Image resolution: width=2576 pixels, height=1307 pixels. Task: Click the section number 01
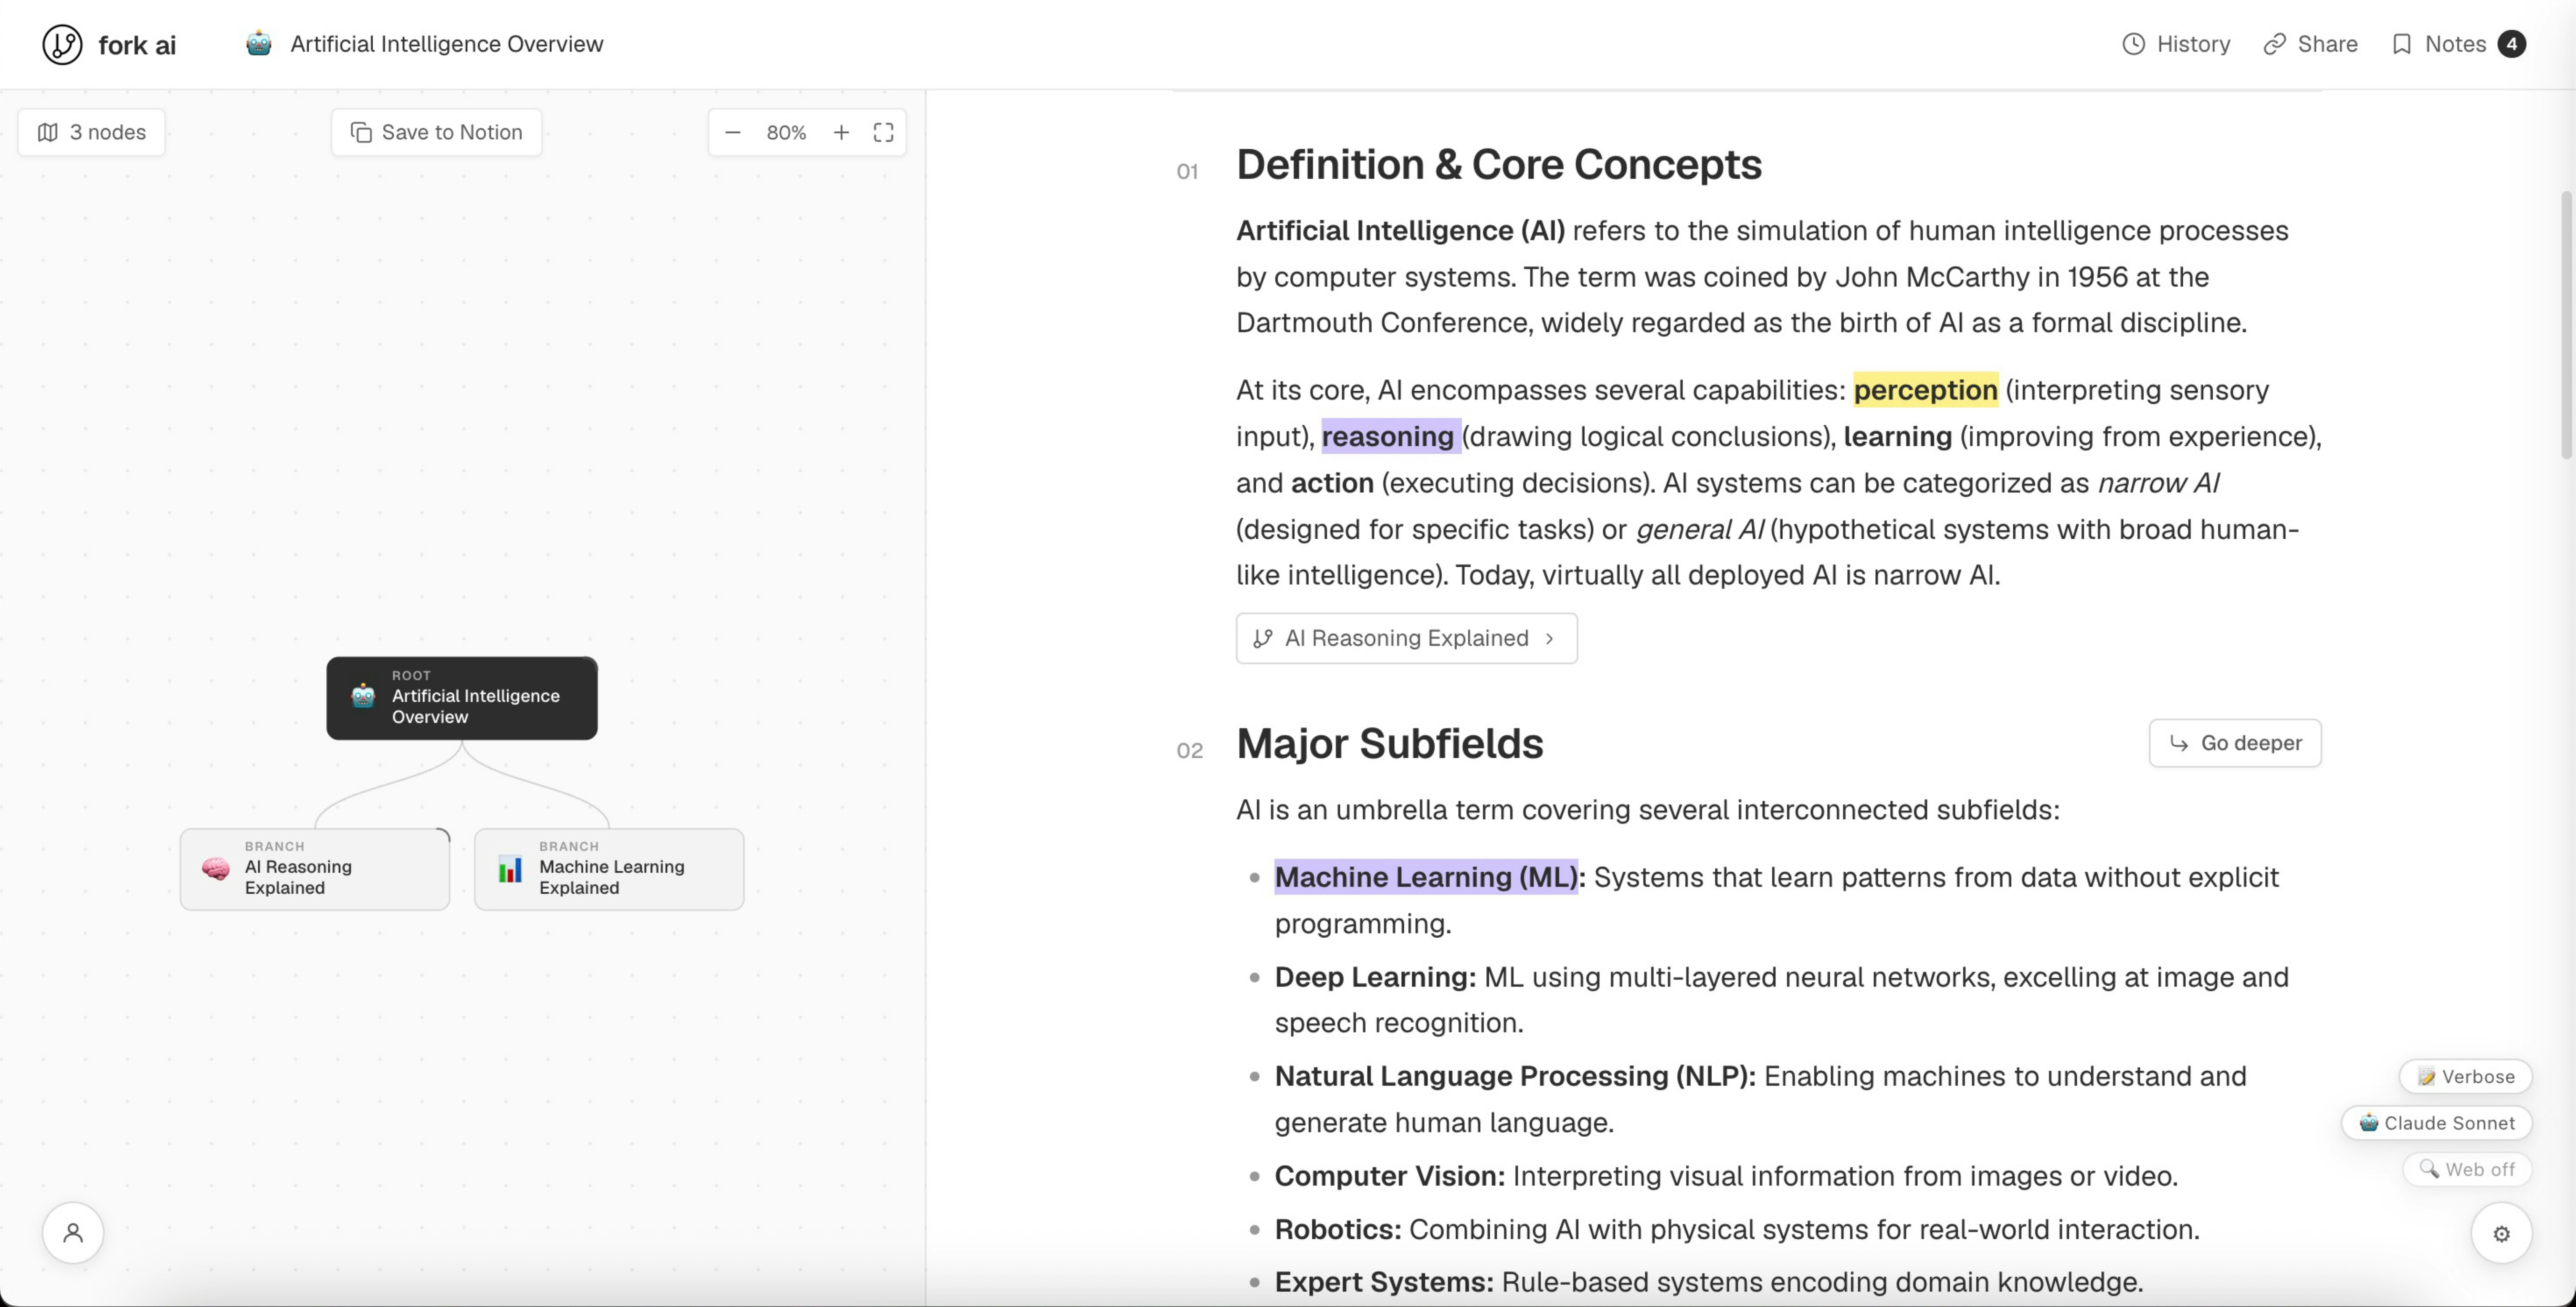[x=1187, y=171]
